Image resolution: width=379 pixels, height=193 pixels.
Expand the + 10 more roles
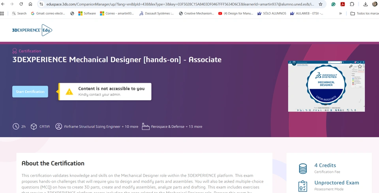click(x=130, y=127)
